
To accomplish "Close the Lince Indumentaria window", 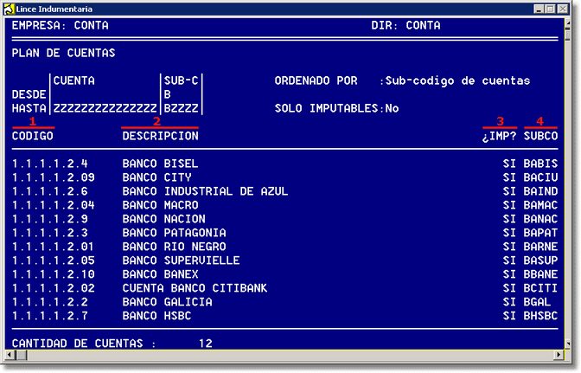I will coord(563,9).
